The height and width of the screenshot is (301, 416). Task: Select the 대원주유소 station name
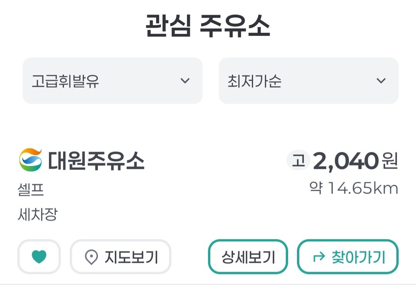click(x=96, y=161)
